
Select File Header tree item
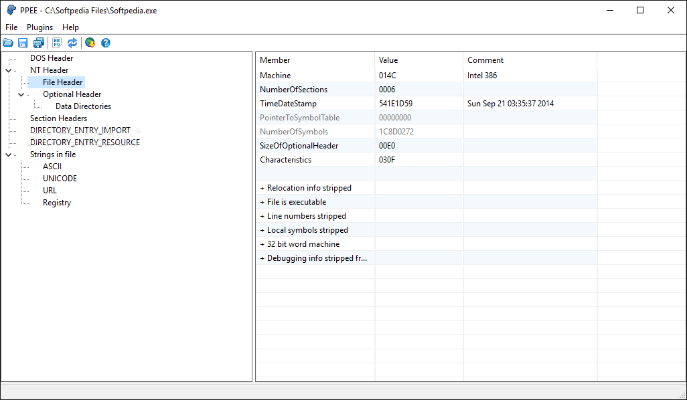point(62,82)
